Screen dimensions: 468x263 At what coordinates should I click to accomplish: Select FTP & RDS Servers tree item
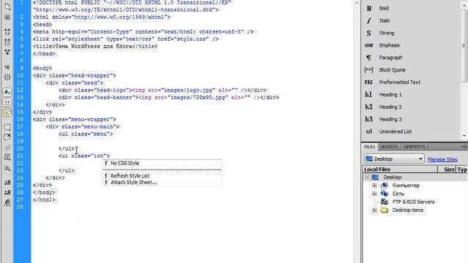(413, 202)
